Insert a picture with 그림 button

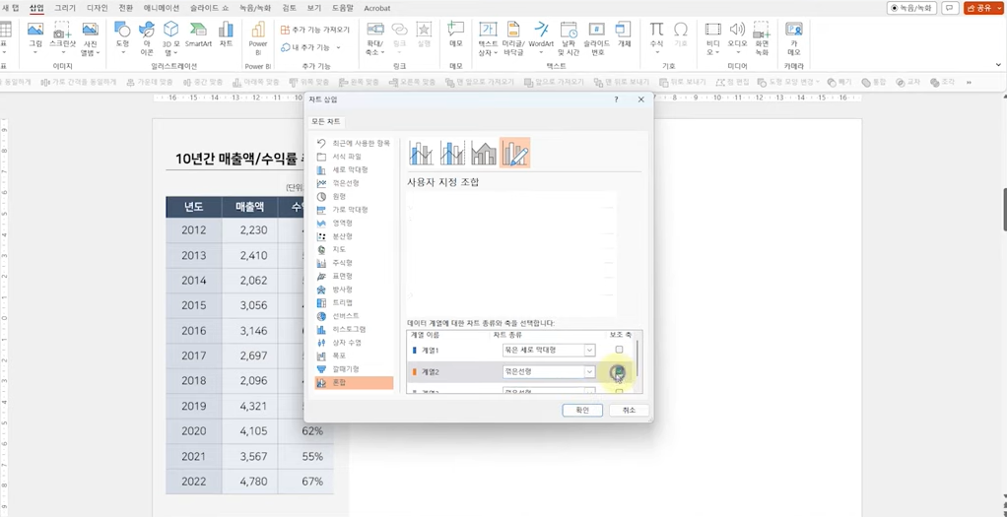tap(35, 37)
